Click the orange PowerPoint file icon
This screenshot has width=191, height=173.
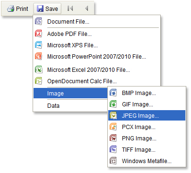(x=38, y=56)
